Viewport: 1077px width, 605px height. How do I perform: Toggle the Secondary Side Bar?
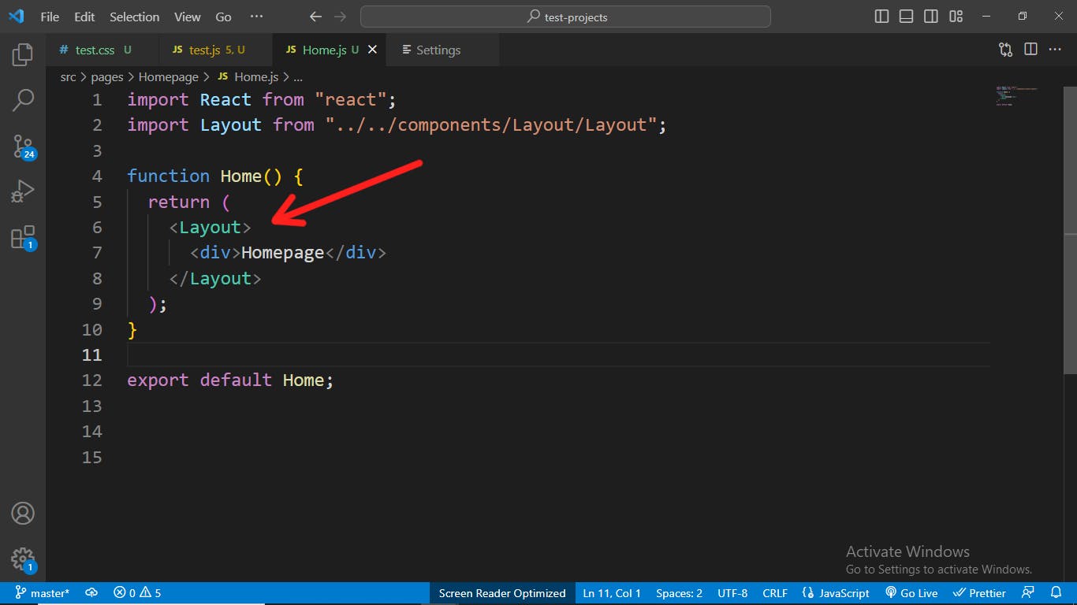pos(931,17)
